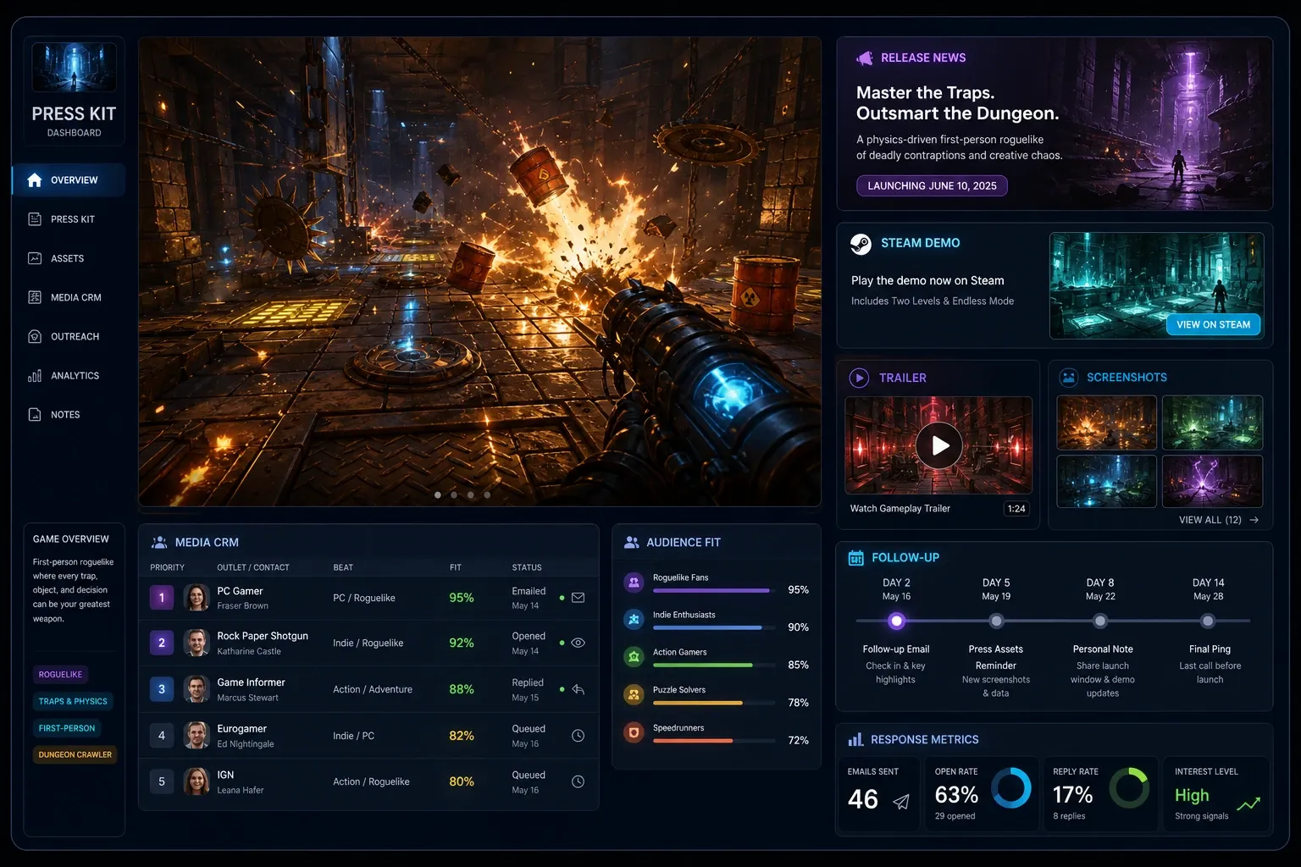Play the gameplay trailer video
Screen dimensions: 1301x867
click(939, 445)
